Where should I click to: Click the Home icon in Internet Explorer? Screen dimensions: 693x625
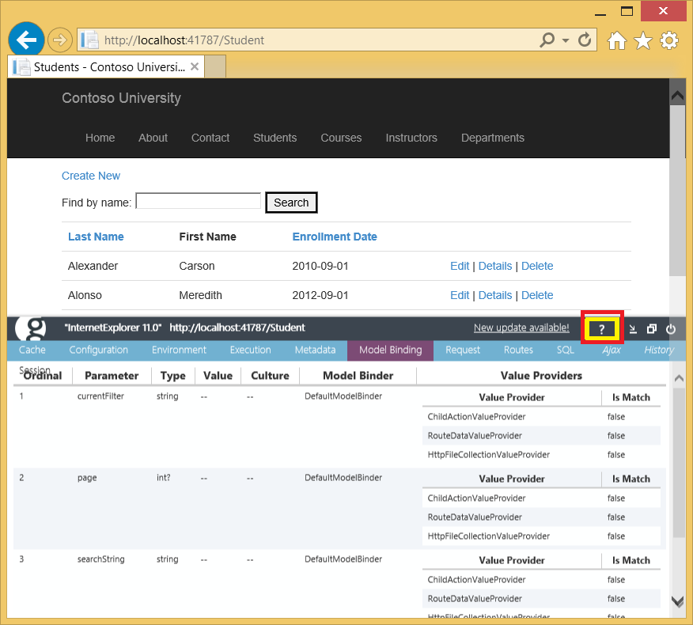[x=616, y=40]
